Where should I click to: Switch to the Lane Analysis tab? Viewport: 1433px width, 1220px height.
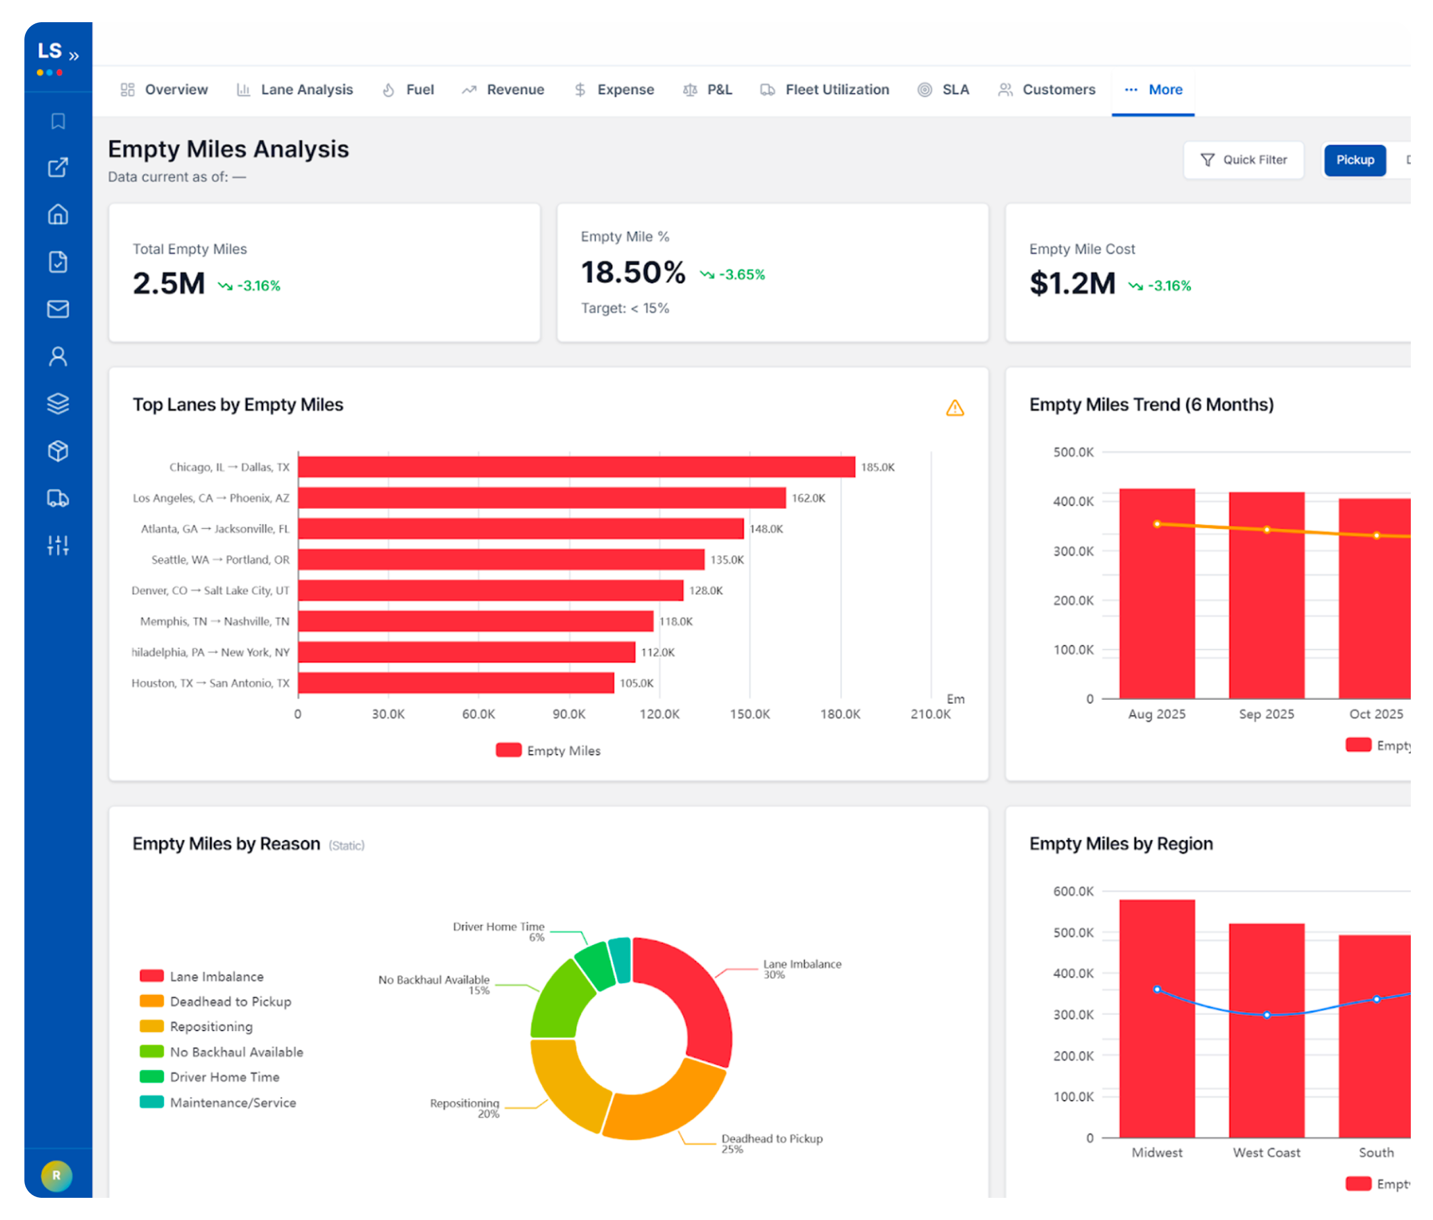296,90
